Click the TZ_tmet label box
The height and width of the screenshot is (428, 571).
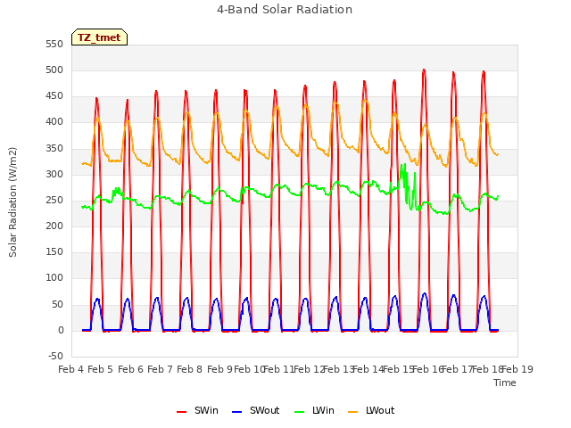pyautogui.click(x=99, y=37)
